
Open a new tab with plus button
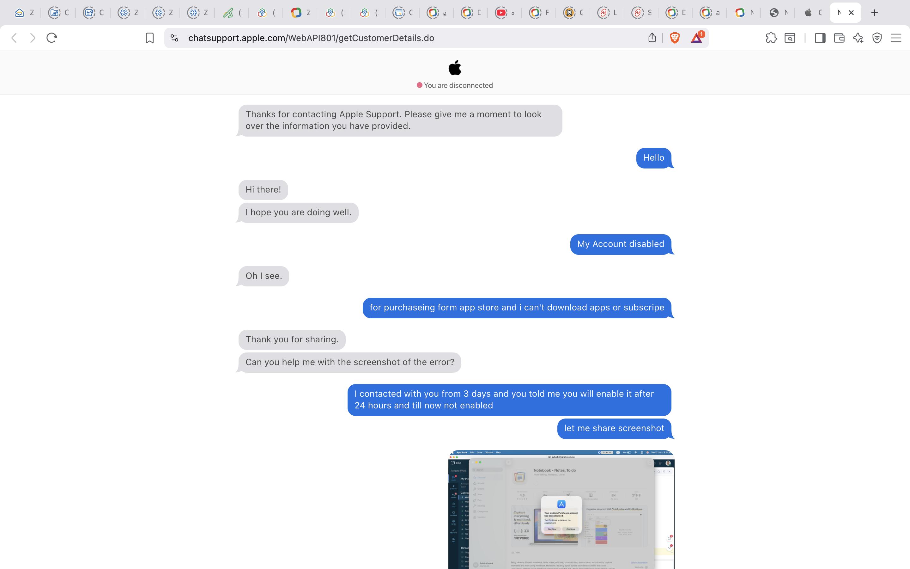click(875, 13)
